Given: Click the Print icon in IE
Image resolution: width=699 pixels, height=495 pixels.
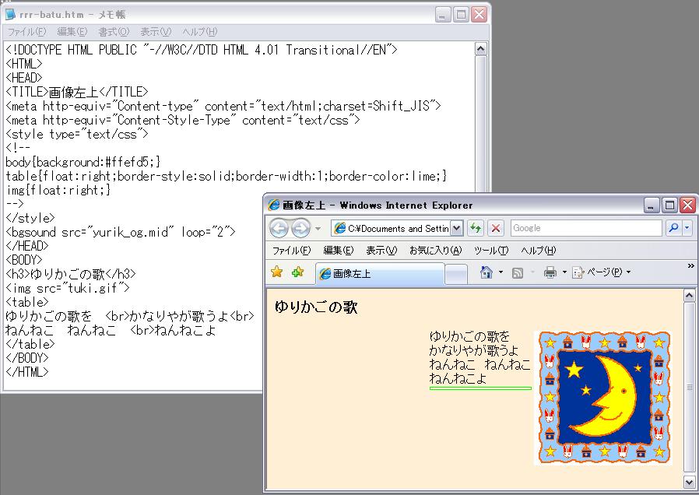Looking at the screenshot, I should click(550, 272).
